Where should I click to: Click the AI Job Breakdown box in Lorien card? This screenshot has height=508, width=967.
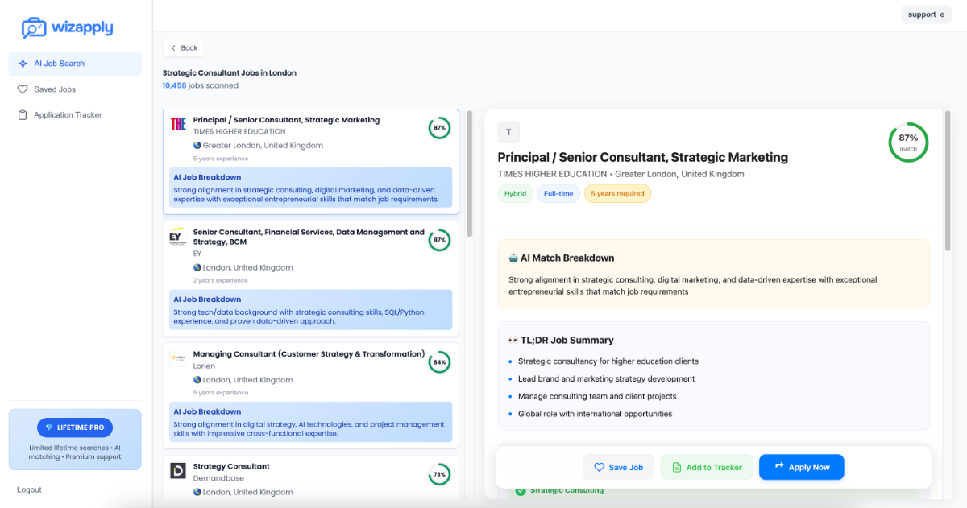point(311,422)
